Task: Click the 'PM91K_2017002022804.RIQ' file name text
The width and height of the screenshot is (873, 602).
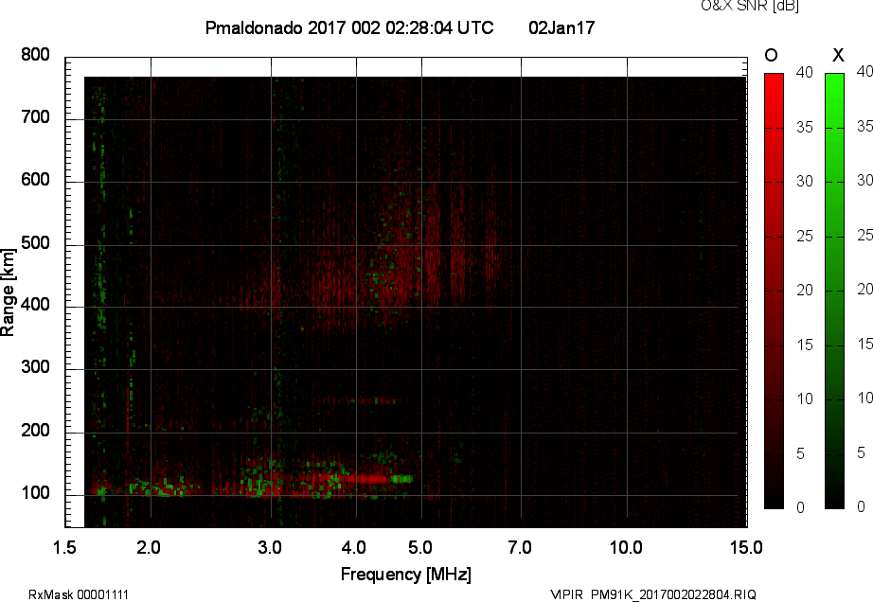Action: [x=674, y=594]
